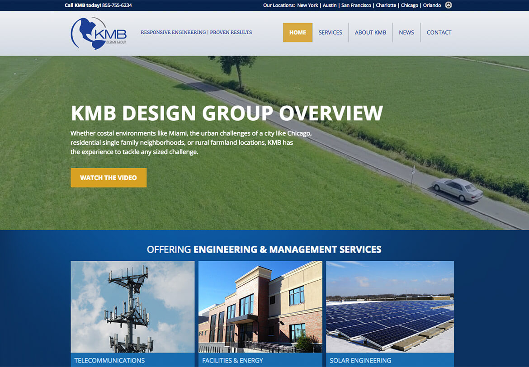
Task: Click the phone number 855-755-6234
Action: pyautogui.click(x=117, y=5)
